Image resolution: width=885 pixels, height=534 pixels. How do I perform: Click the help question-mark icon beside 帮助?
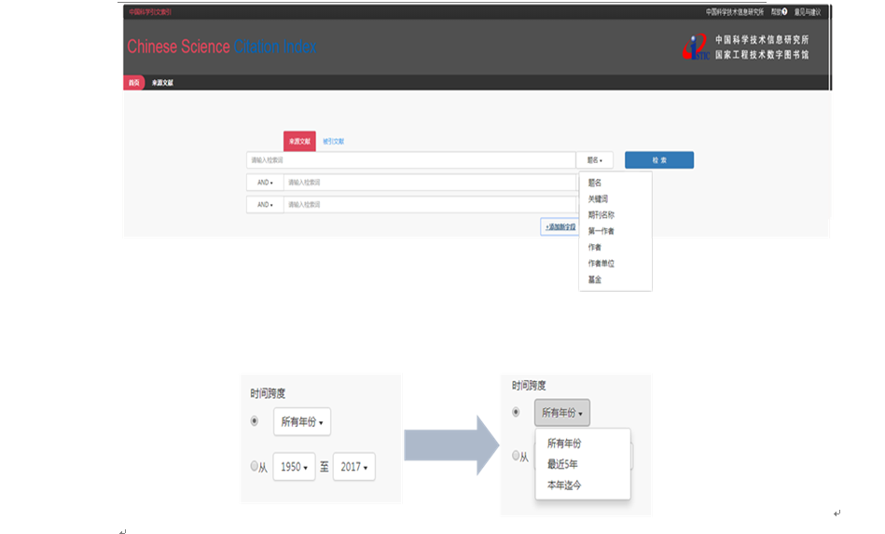click(x=784, y=12)
